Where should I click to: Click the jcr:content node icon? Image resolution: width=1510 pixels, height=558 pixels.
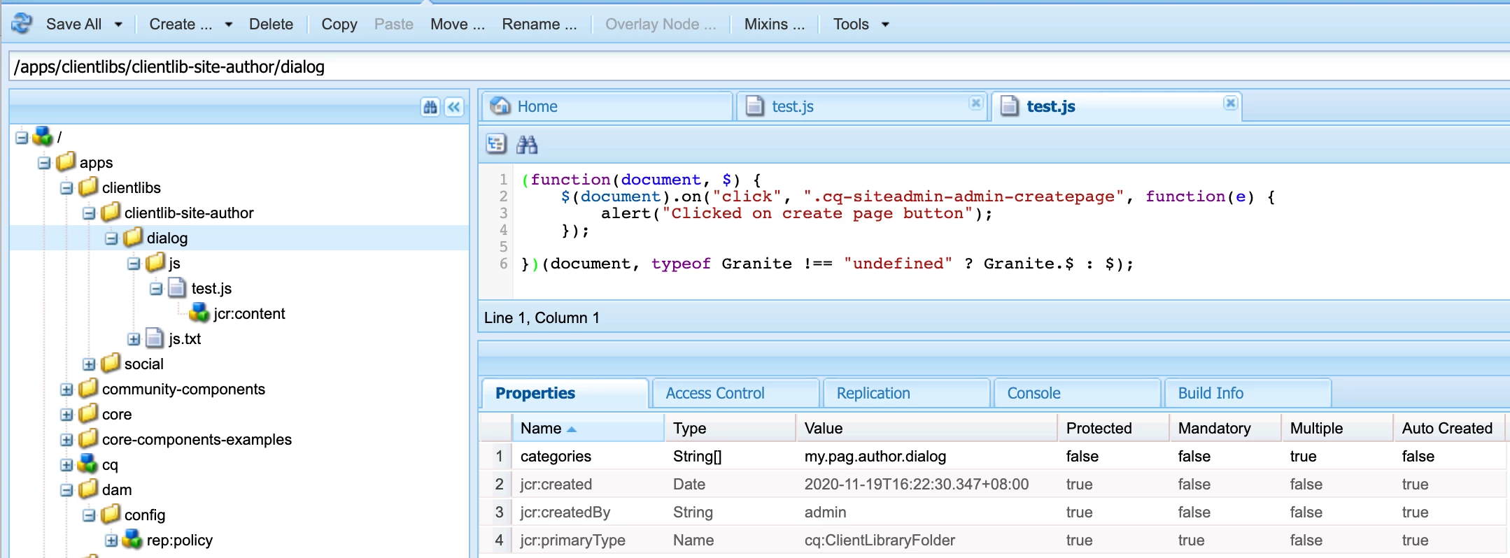coord(200,313)
